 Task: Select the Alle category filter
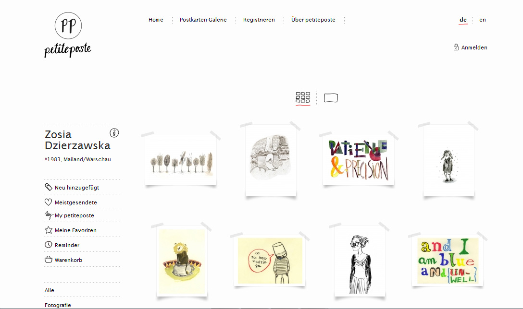pos(50,290)
